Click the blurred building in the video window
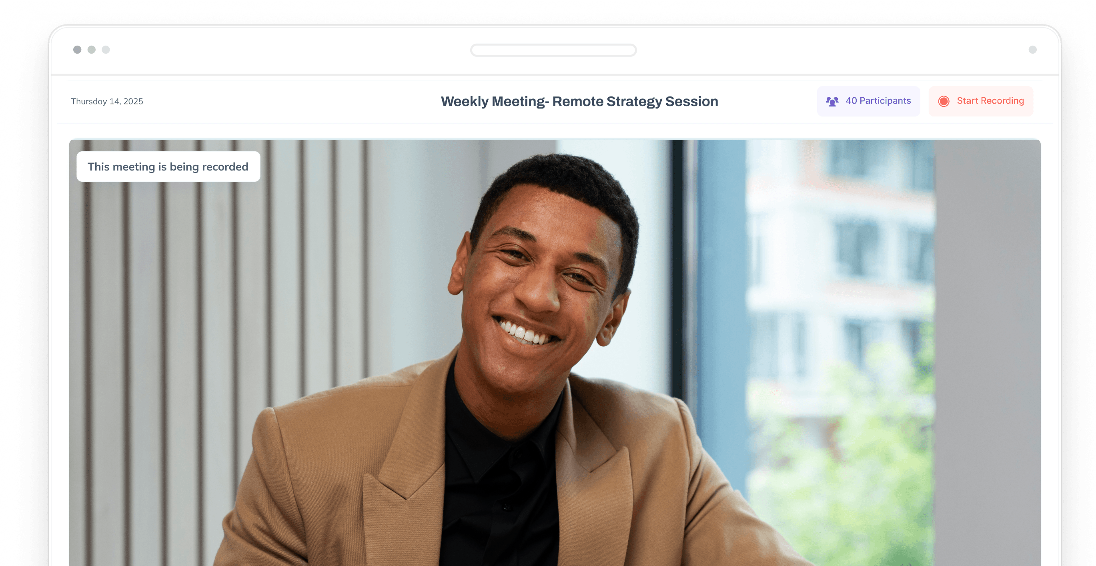The image size is (1096, 566). click(838, 264)
